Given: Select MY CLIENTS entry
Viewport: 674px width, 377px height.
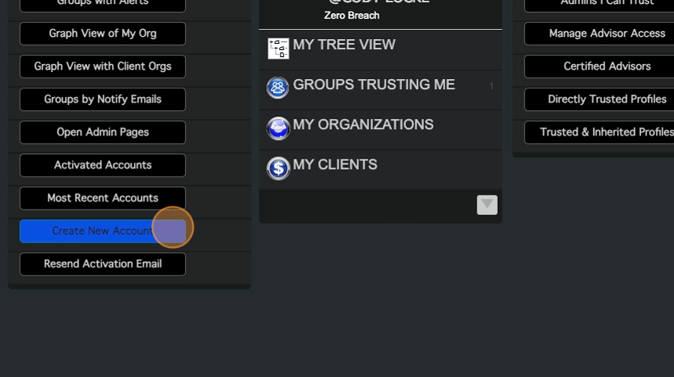Looking at the screenshot, I should tap(335, 165).
